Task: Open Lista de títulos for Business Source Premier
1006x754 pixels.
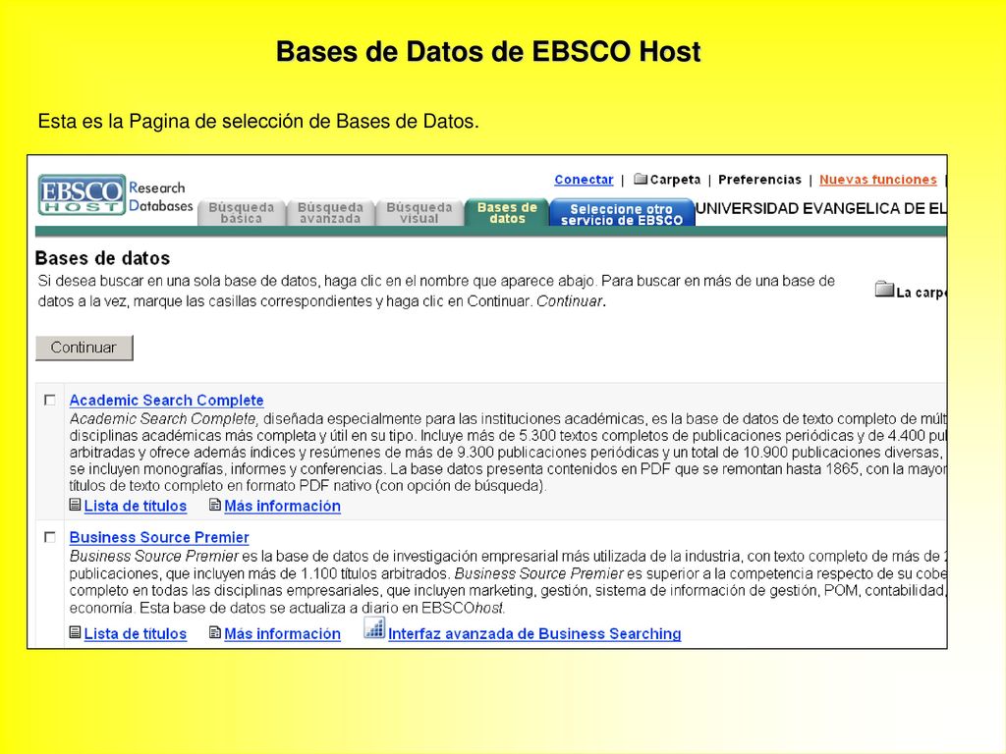Action: click(136, 633)
